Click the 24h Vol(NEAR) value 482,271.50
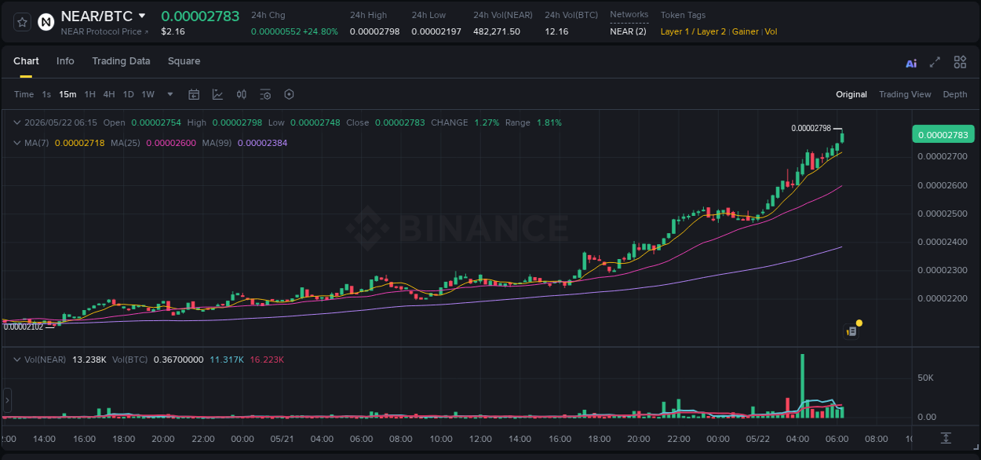 497,31
